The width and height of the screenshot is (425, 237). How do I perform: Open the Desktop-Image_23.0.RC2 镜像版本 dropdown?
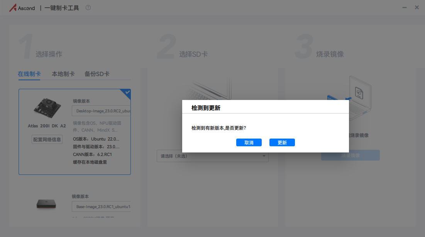(101, 111)
